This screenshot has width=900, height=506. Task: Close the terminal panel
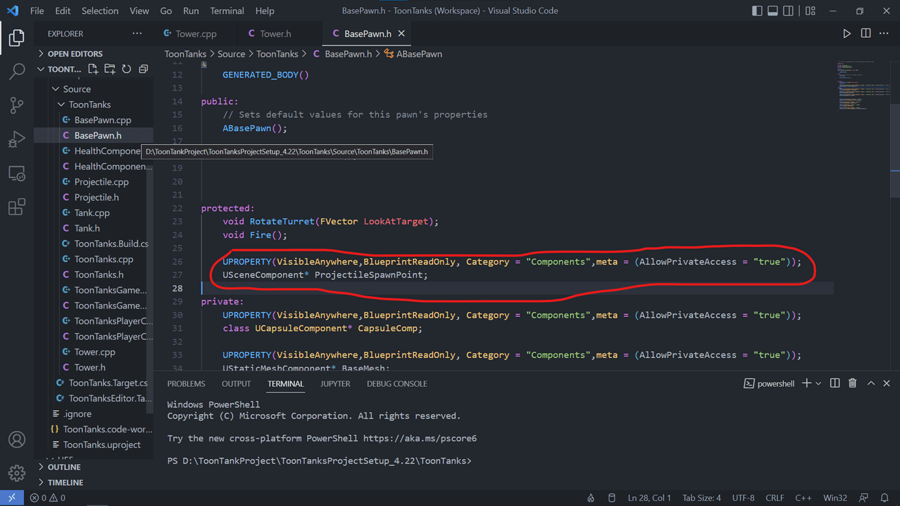click(886, 383)
